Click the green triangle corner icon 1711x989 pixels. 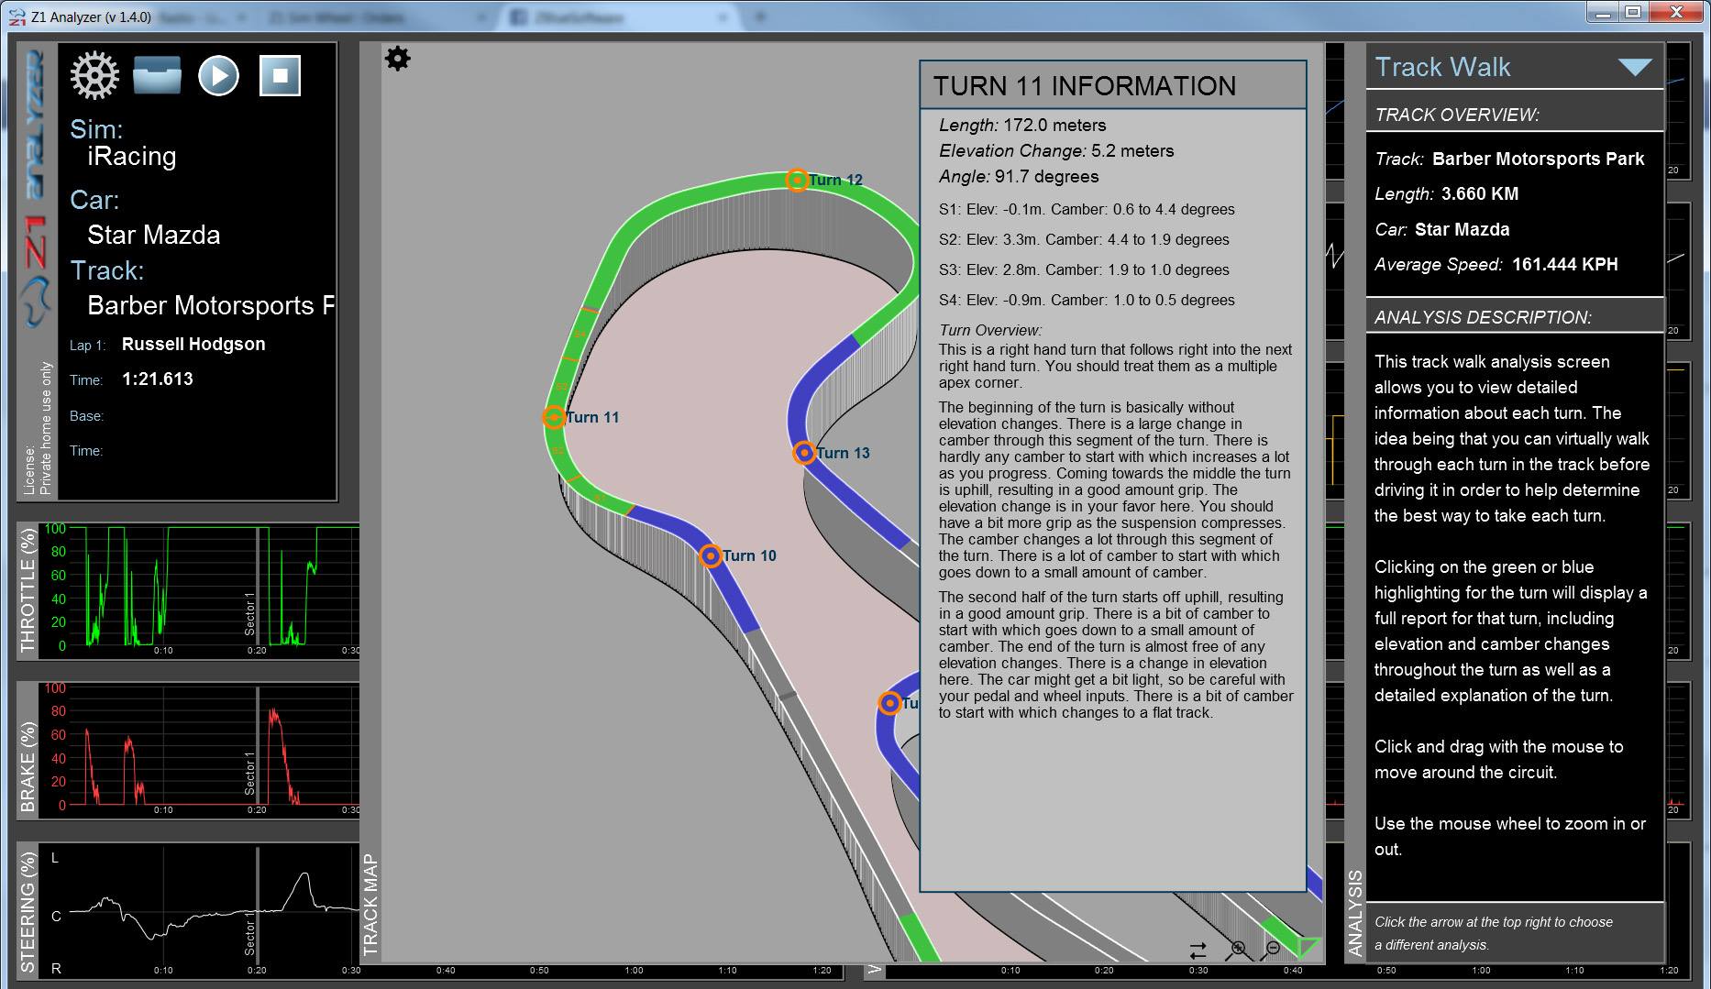pos(1308,948)
